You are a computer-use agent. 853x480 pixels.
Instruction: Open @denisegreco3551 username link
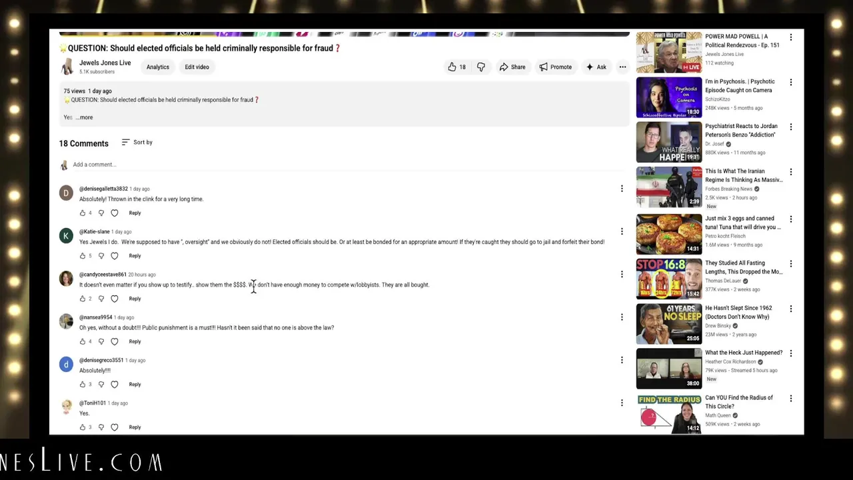point(101,360)
